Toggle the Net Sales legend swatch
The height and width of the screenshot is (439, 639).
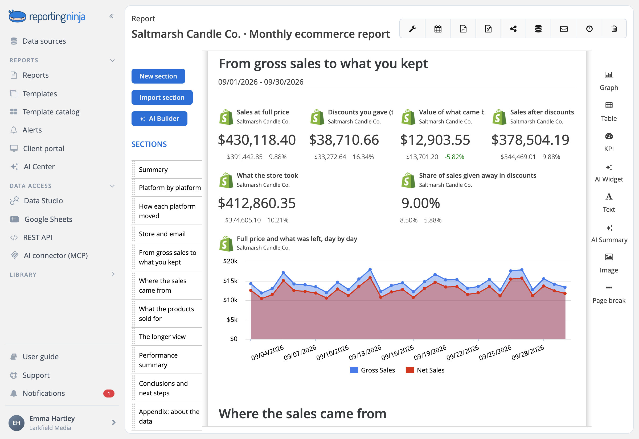coord(410,370)
